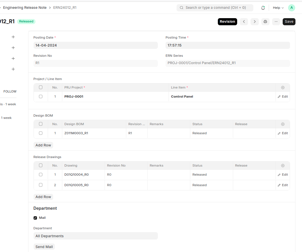The height and width of the screenshot is (252, 302).
Task: Go to next document with right chevron
Action: point(255,22)
